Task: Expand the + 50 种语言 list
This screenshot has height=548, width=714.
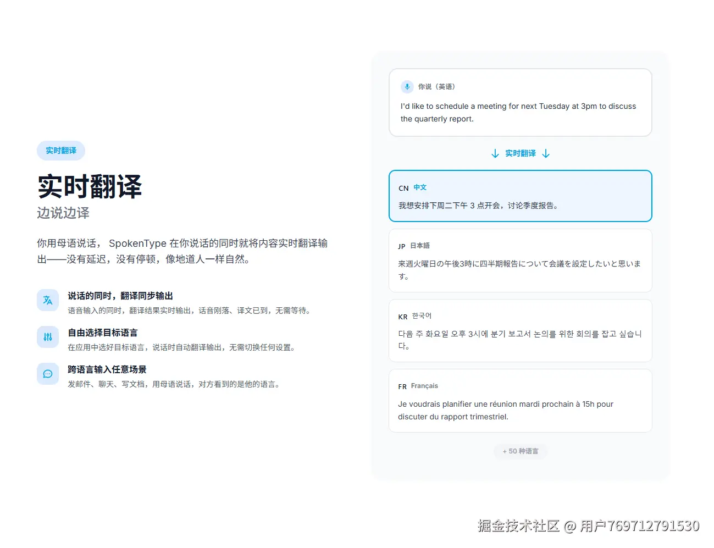Action: (521, 451)
